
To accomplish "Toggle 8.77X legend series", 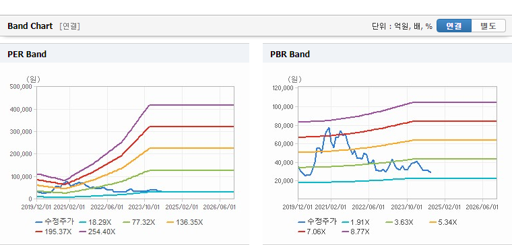I will point(355,232).
